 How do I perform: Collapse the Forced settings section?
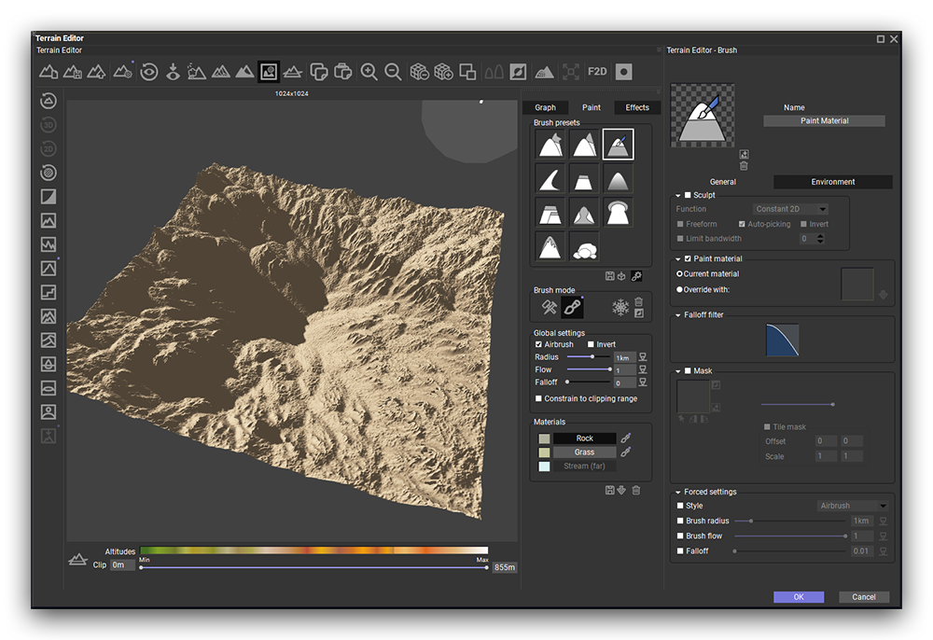pos(676,492)
